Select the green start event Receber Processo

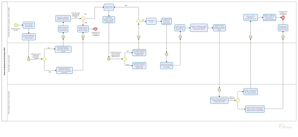16,25
